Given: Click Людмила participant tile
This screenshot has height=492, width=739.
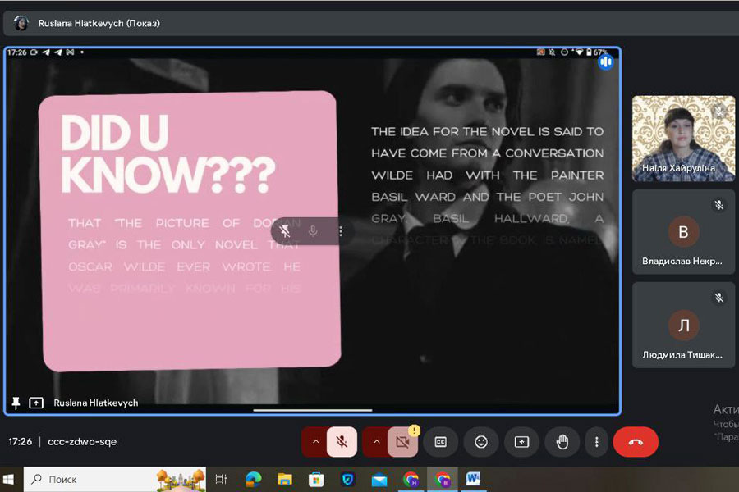Looking at the screenshot, I should coord(683,325).
